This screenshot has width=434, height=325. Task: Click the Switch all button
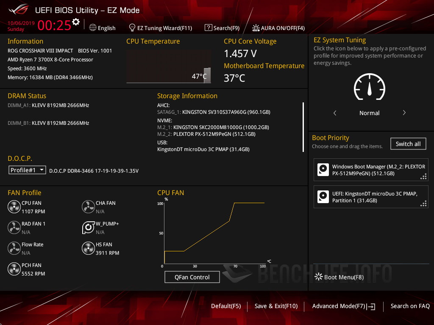(x=408, y=144)
